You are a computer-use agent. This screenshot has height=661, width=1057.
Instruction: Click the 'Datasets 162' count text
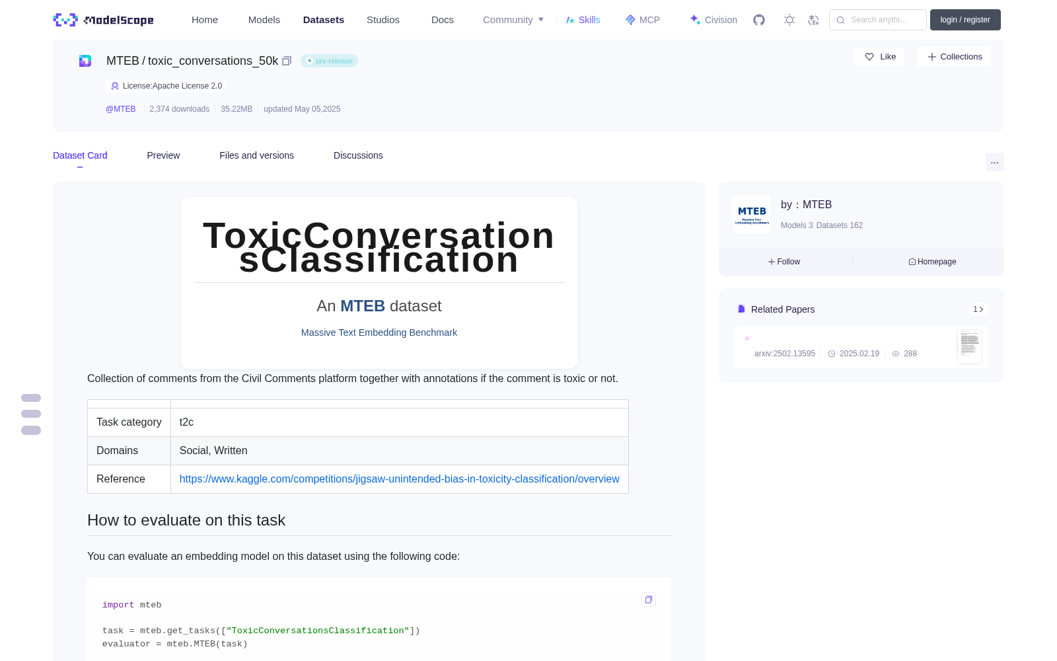[x=840, y=225]
